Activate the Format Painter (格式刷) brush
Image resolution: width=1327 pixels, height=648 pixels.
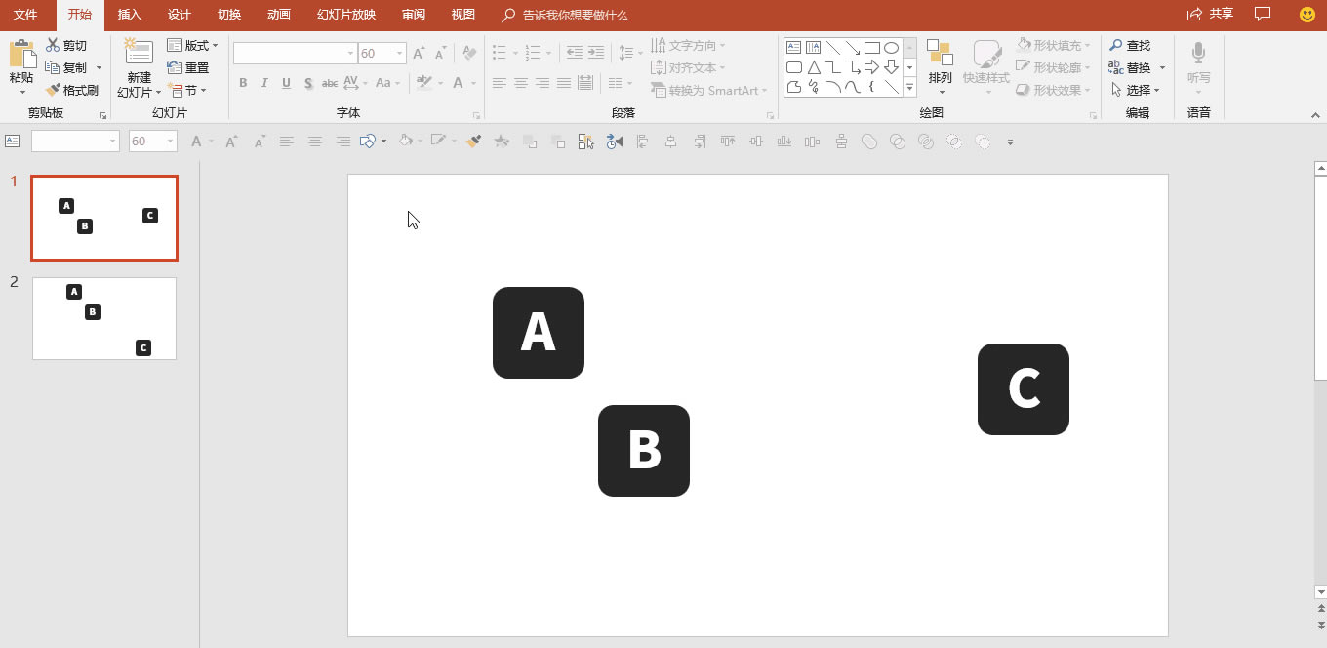click(53, 90)
